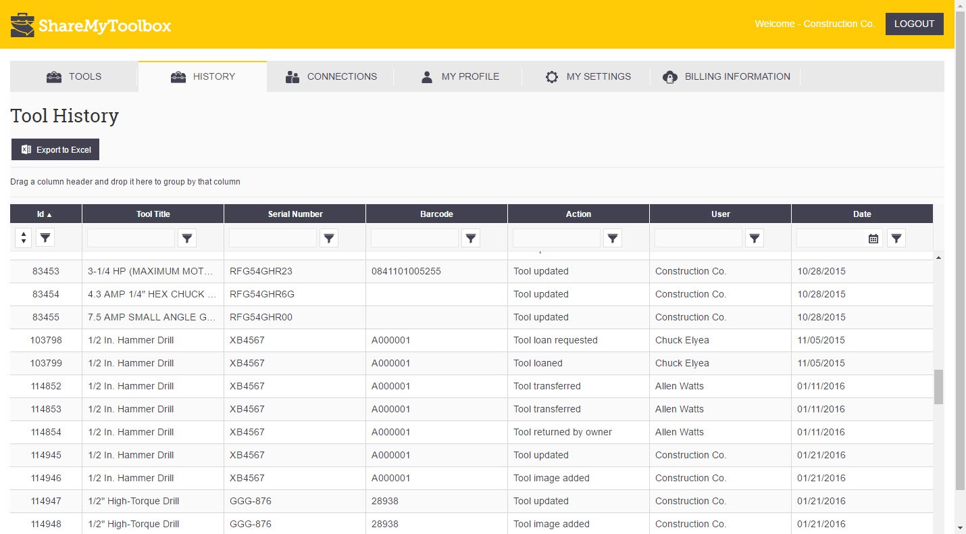
Task: Sort by the Barcode column header
Action: (x=437, y=214)
